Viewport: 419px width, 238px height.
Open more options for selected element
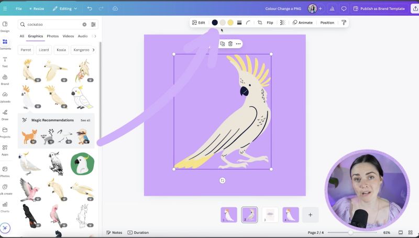click(x=238, y=44)
